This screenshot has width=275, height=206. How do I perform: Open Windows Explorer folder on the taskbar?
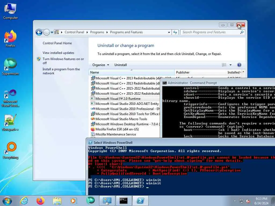(57, 201)
